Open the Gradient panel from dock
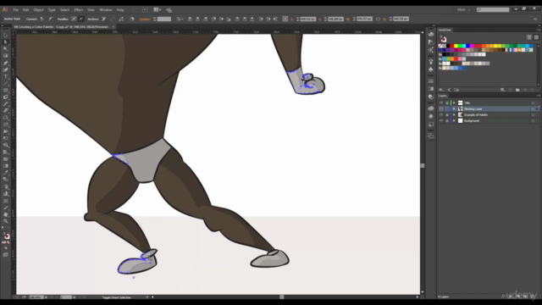The width and height of the screenshot is (542, 305). pyautogui.click(x=431, y=89)
